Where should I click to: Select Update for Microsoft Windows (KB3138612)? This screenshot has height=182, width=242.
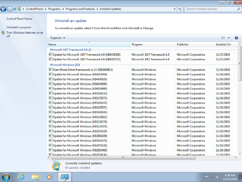pos(80,117)
